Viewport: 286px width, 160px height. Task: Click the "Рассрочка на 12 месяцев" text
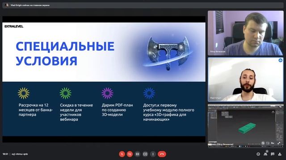(x=36, y=110)
